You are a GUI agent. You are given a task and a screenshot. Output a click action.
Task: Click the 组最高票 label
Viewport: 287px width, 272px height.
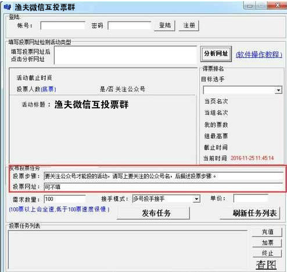(x=216, y=136)
